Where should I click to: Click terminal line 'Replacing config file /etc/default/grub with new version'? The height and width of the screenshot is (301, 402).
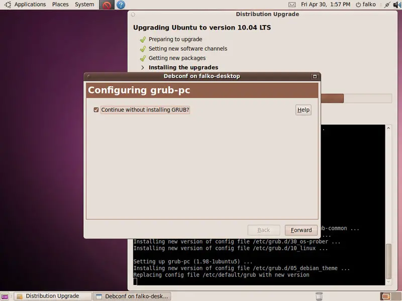click(221, 275)
